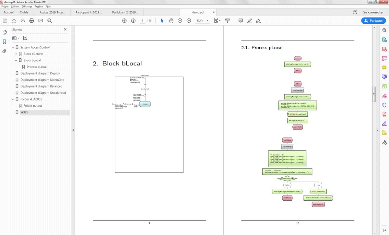389x235 pixels.
Task: Open the Add comment tool
Action: coord(241,21)
